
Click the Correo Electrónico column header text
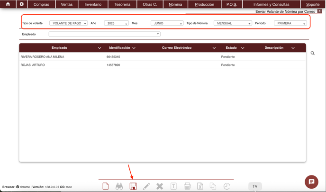[177, 47]
